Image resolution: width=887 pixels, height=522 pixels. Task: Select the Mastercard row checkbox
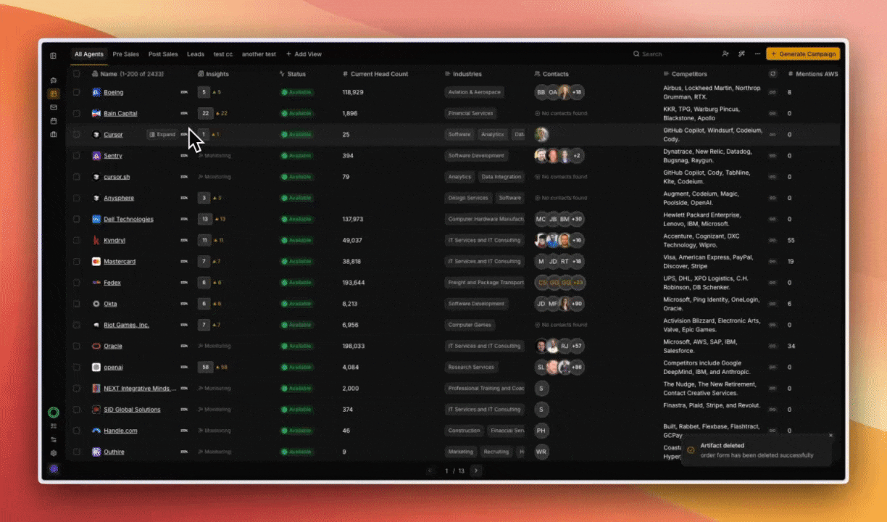[x=77, y=262]
